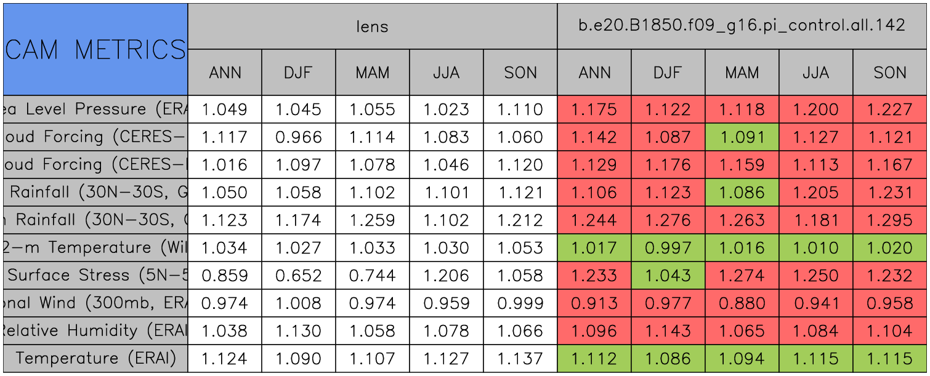Screen dimensions: 930x376
Task: Click the SON header under pi_control
Action: [x=890, y=73]
